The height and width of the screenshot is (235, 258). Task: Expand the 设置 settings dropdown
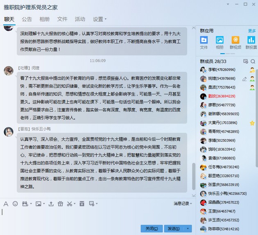100,19
